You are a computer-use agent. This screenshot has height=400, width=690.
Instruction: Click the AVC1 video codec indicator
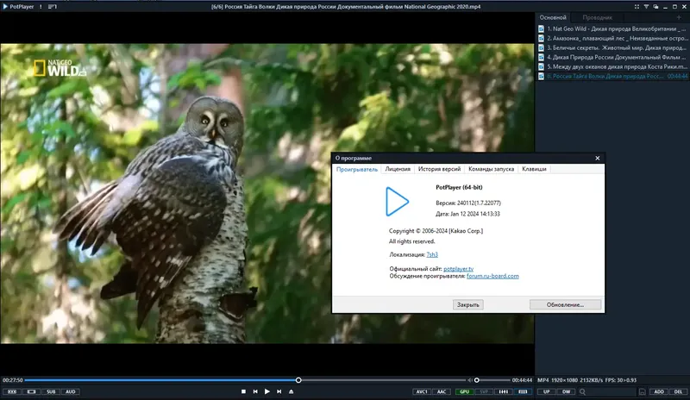tap(422, 391)
